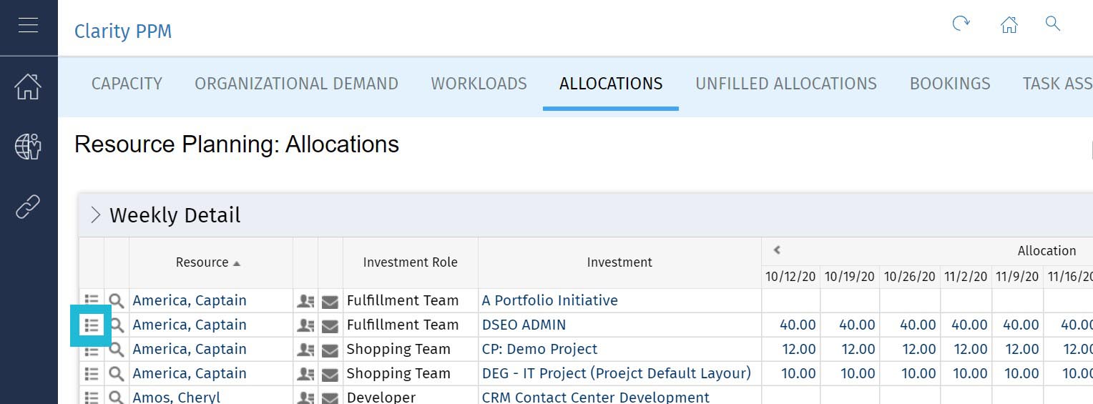Click resource profile icon in DSEO ADMIN row
Viewport: 1093px width, 404px height.
pos(305,325)
